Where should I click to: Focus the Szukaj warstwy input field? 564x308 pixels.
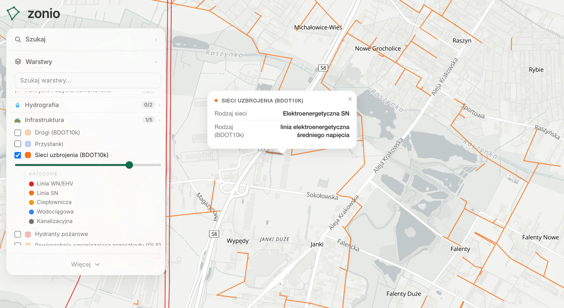tap(88, 81)
